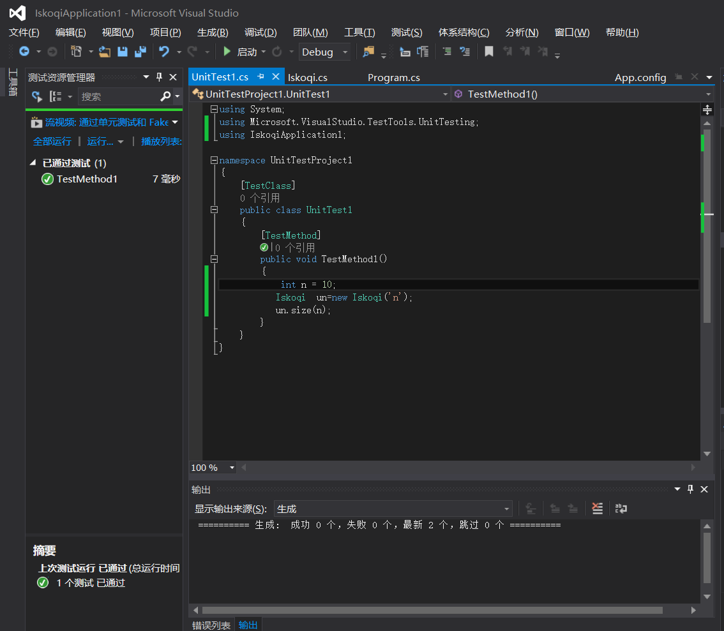Click the 运行... link in Test Explorer
This screenshot has width=724, height=631.
(x=100, y=142)
